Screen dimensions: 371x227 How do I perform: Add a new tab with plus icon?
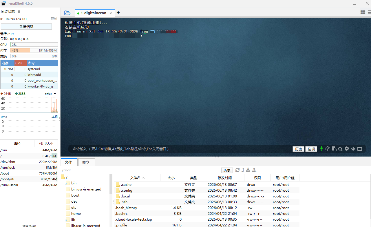click(118, 13)
